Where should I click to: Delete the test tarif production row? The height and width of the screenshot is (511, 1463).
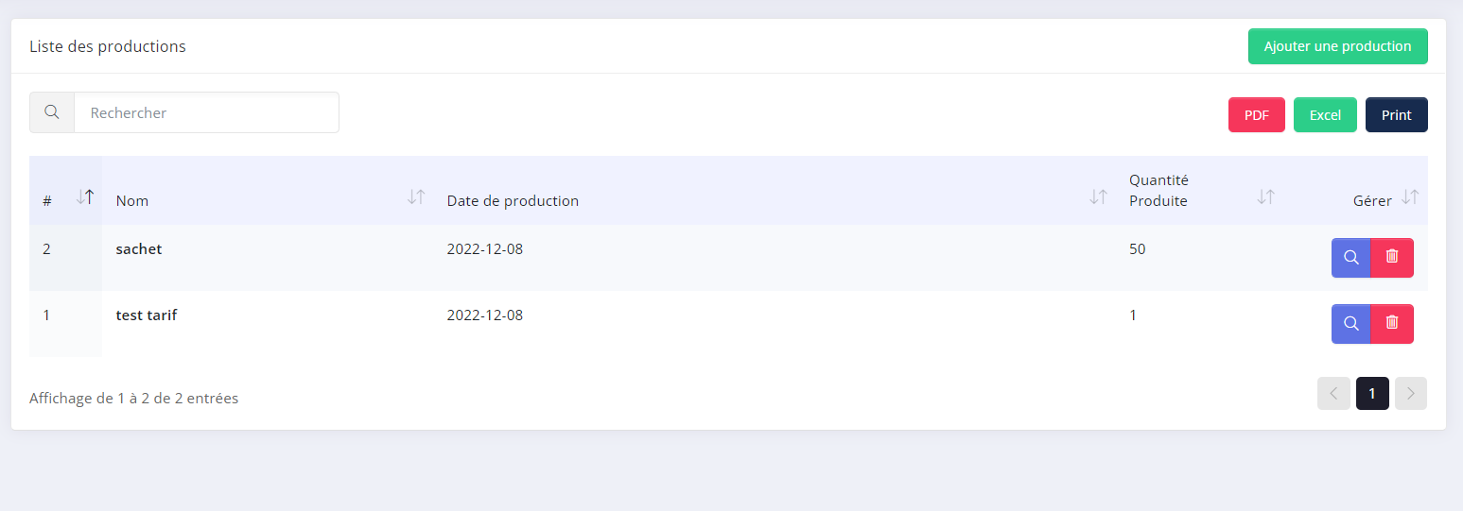point(1392,324)
